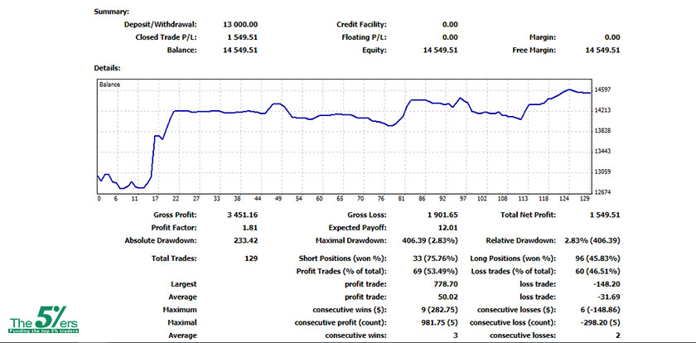This screenshot has height=343, width=696.
Task: Click the balance curve peak near 14597
Action: coord(568,89)
